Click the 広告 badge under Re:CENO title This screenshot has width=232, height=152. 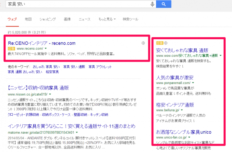coord(11,48)
